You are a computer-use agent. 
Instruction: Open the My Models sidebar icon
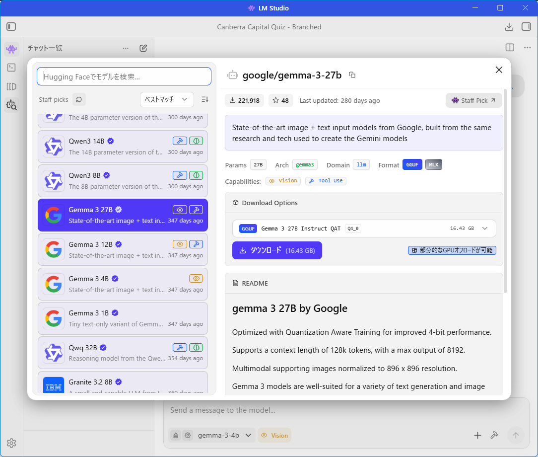pos(11,86)
